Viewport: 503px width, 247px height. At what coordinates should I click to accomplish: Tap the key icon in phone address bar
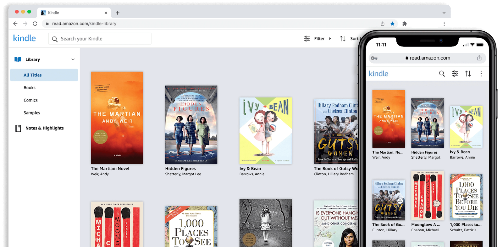point(374,58)
